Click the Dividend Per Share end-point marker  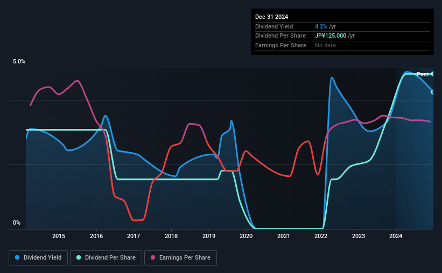click(432, 74)
